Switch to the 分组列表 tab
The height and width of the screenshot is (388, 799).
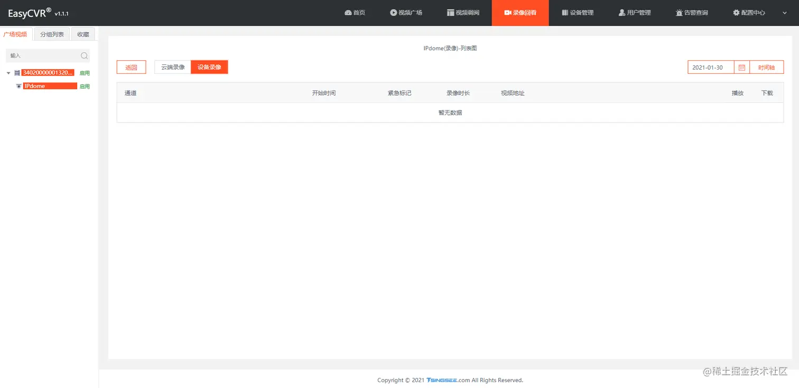tap(52, 34)
